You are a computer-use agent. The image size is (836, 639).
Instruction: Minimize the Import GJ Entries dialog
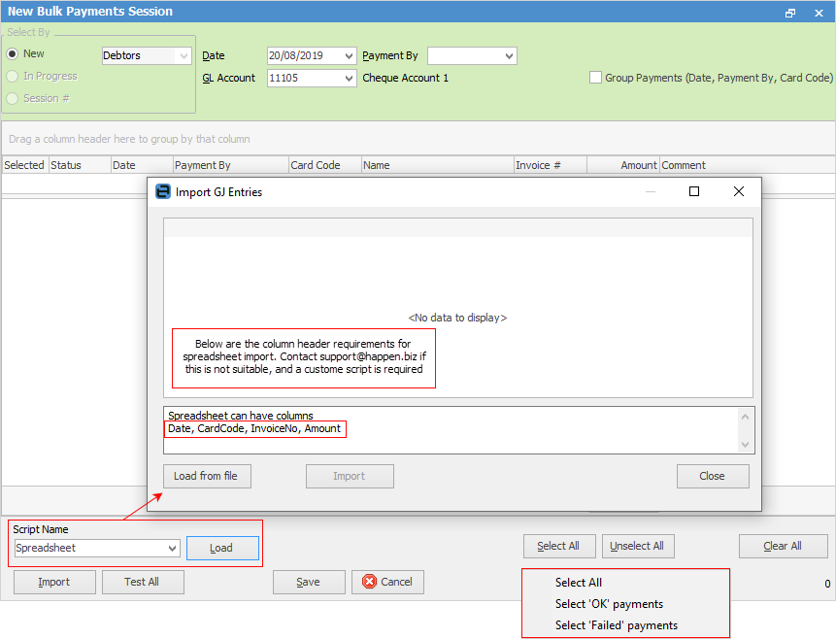[650, 191]
